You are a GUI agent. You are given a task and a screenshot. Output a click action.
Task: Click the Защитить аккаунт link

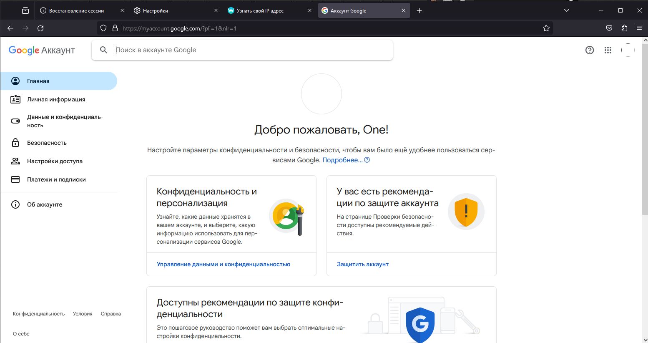coord(363,264)
